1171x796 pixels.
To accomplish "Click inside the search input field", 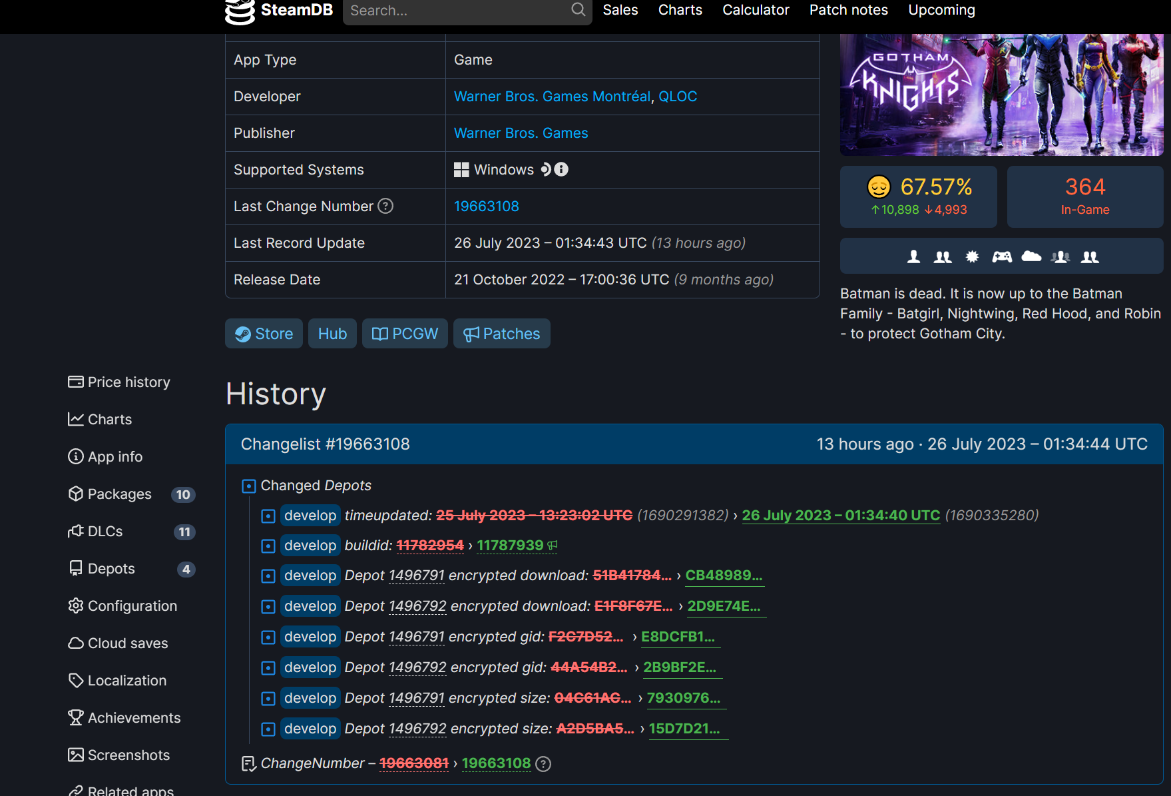I will pyautogui.click(x=459, y=11).
